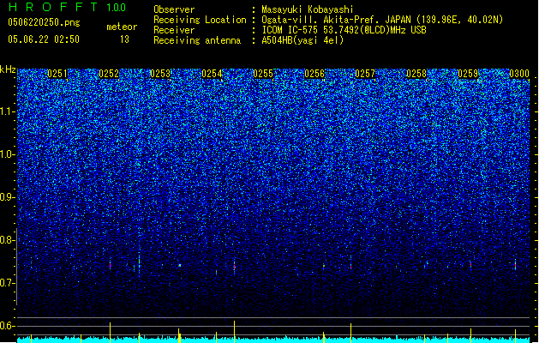
Task: Click the 0257 time marker
Action: [365, 74]
